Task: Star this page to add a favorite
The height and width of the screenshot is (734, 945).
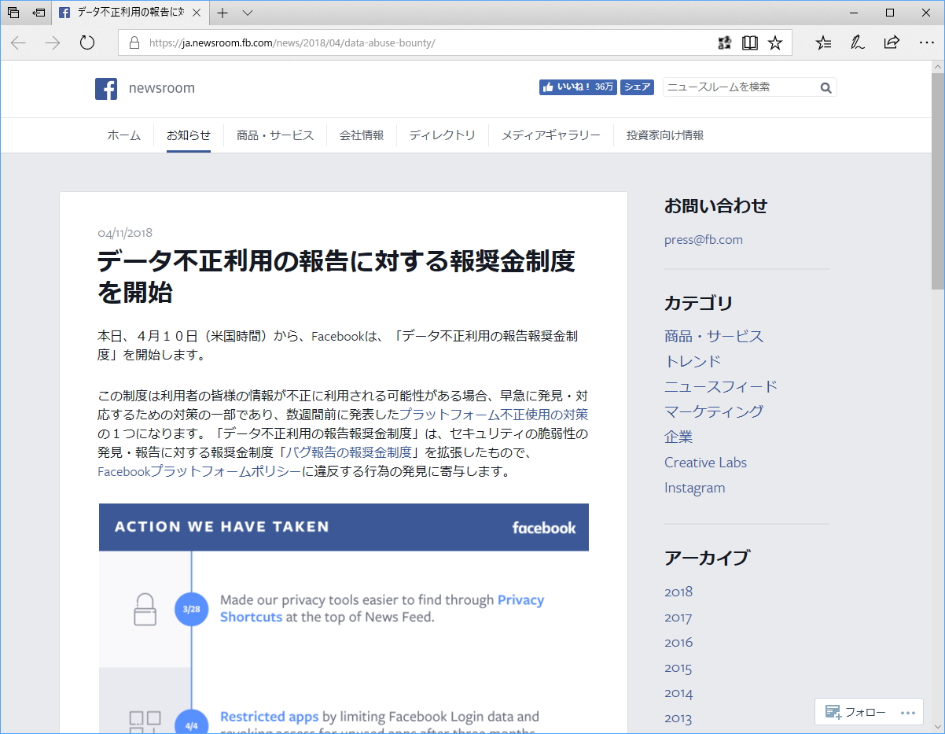Action: tap(775, 43)
